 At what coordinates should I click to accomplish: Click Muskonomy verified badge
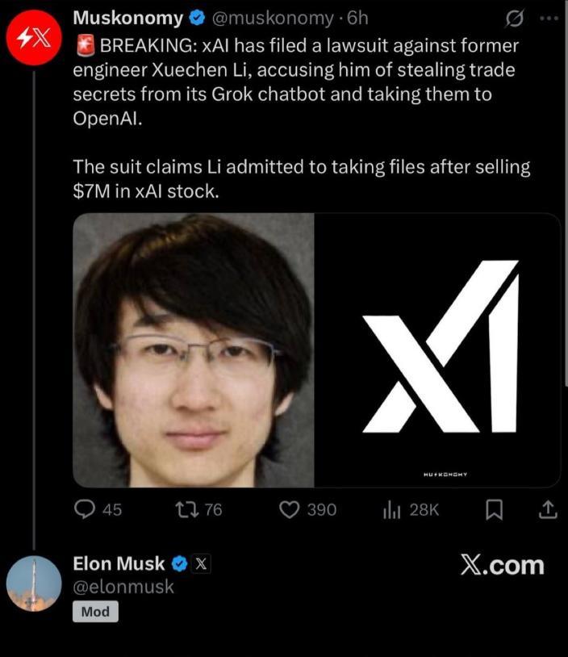point(196,18)
